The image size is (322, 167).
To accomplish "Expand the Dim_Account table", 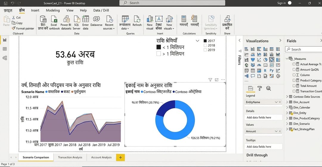I will coord(287,102).
